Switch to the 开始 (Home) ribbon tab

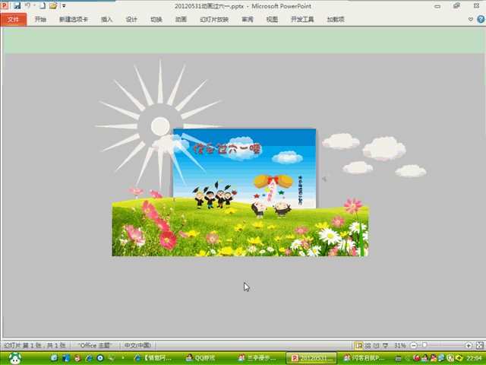point(40,19)
